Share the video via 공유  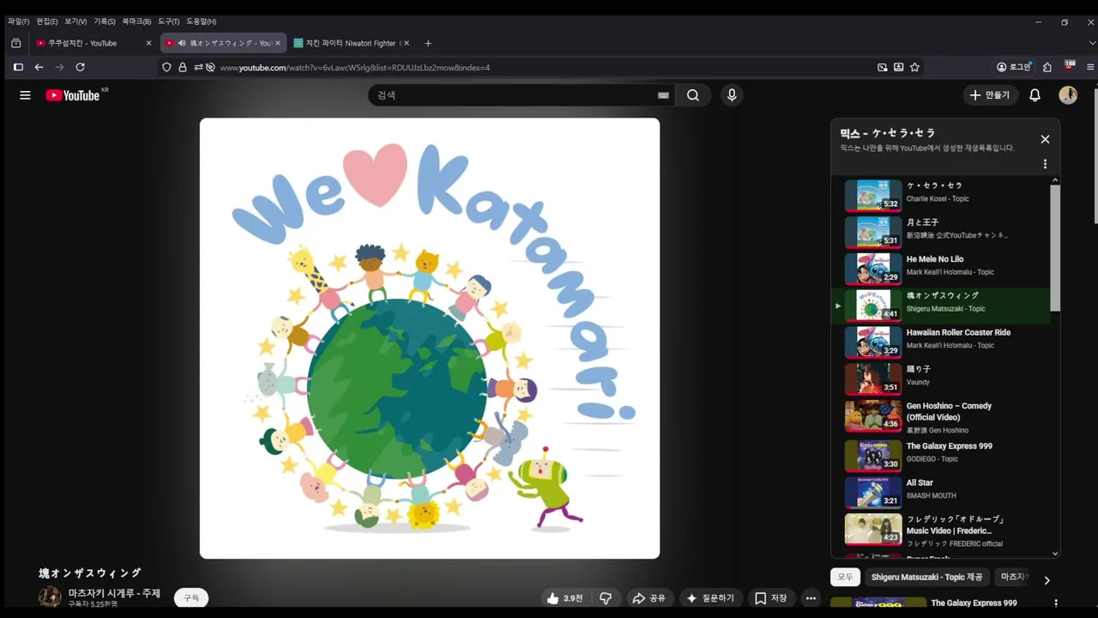[649, 598]
